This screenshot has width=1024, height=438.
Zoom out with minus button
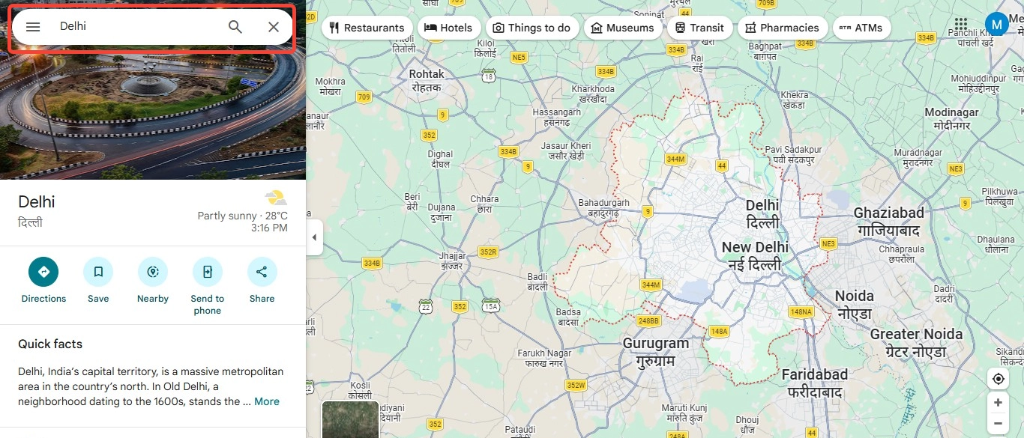click(998, 424)
